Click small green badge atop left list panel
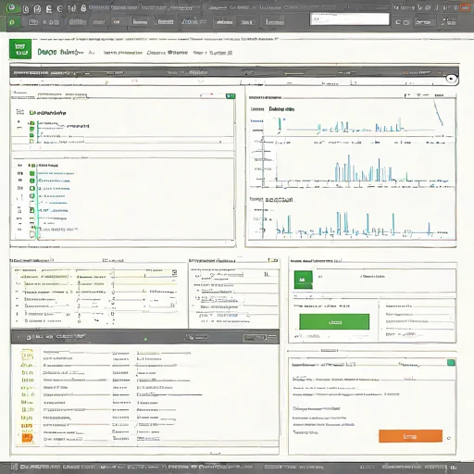The image size is (474, 474). click(231, 96)
